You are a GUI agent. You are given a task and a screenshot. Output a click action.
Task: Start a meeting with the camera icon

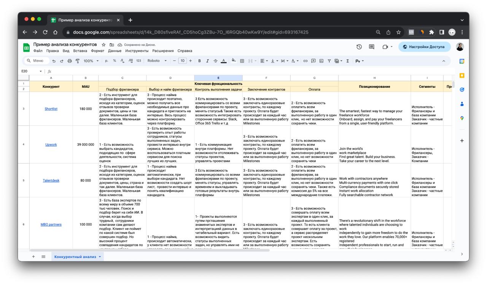pos(385,47)
